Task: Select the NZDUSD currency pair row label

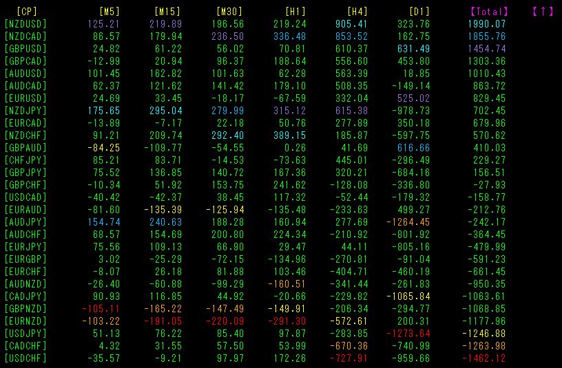Action: pos(25,24)
